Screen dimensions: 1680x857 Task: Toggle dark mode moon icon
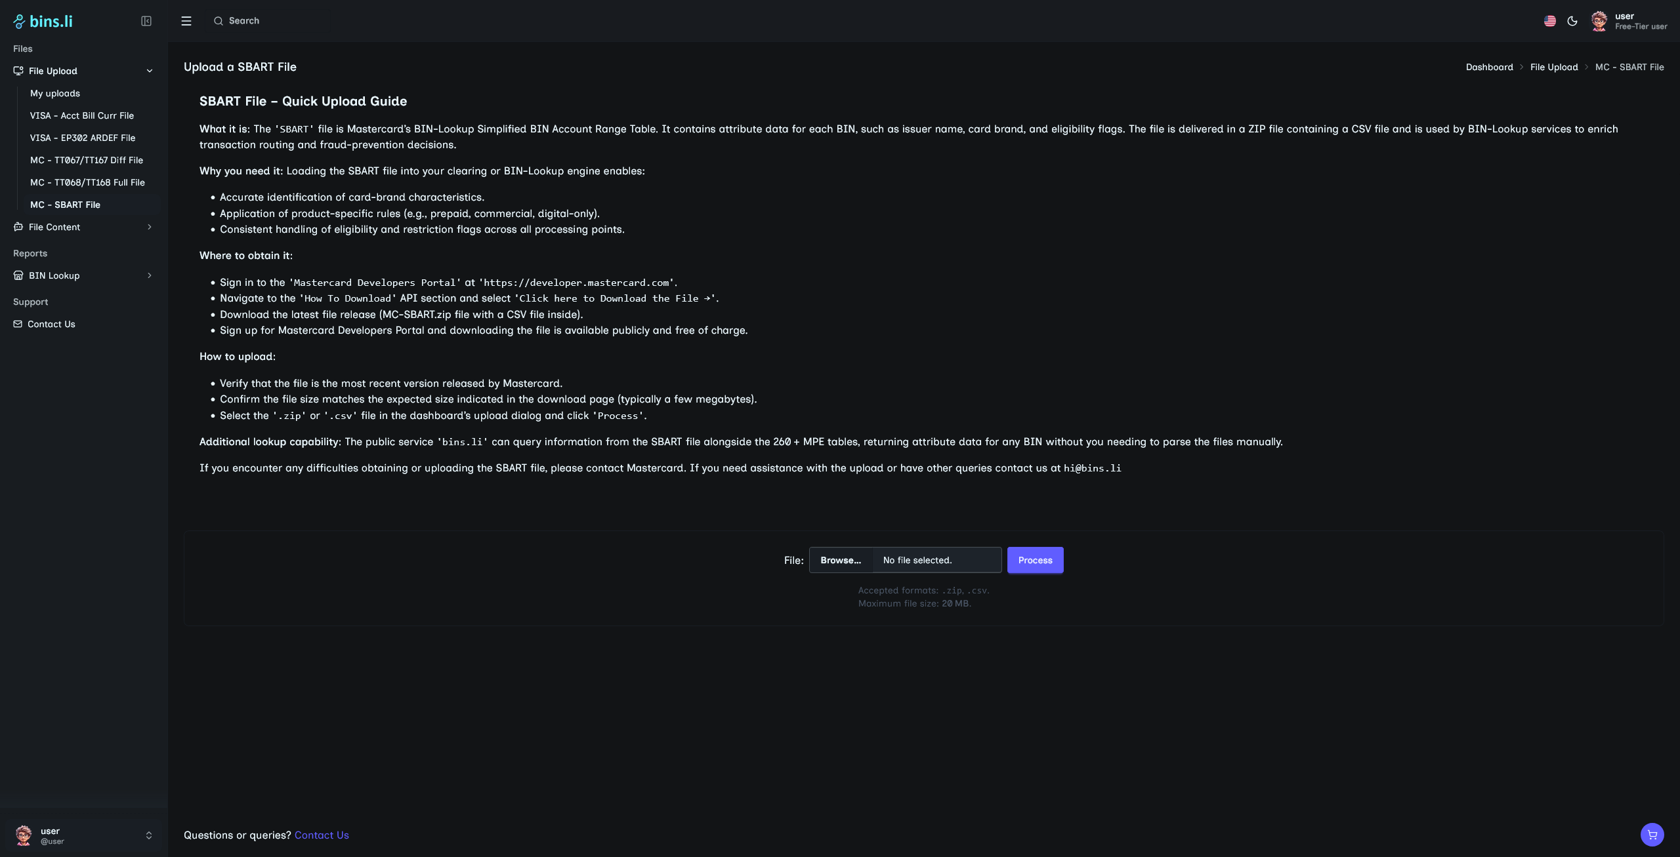(1572, 21)
